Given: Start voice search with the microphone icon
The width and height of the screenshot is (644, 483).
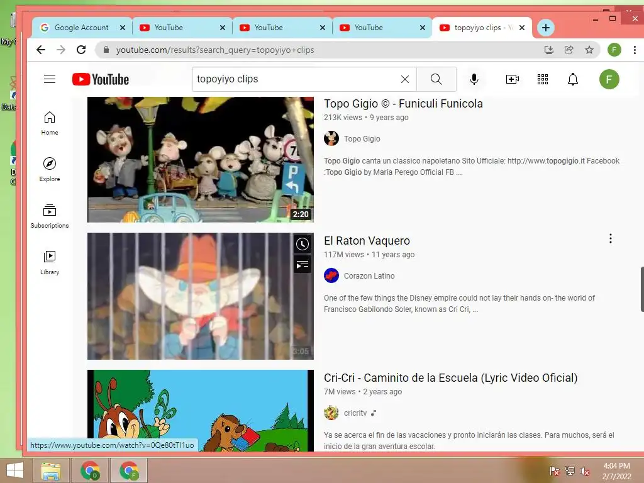Looking at the screenshot, I should [474, 79].
